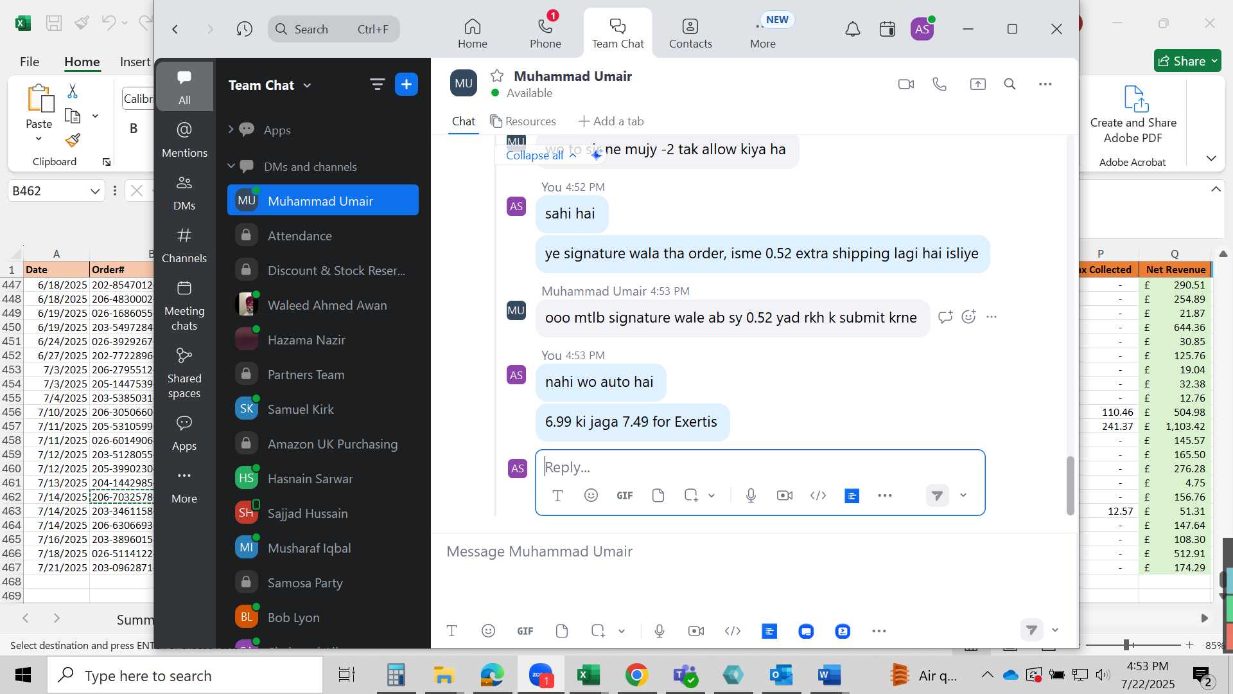Attach a file in main message bar
The width and height of the screenshot is (1233, 694).
tap(562, 631)
